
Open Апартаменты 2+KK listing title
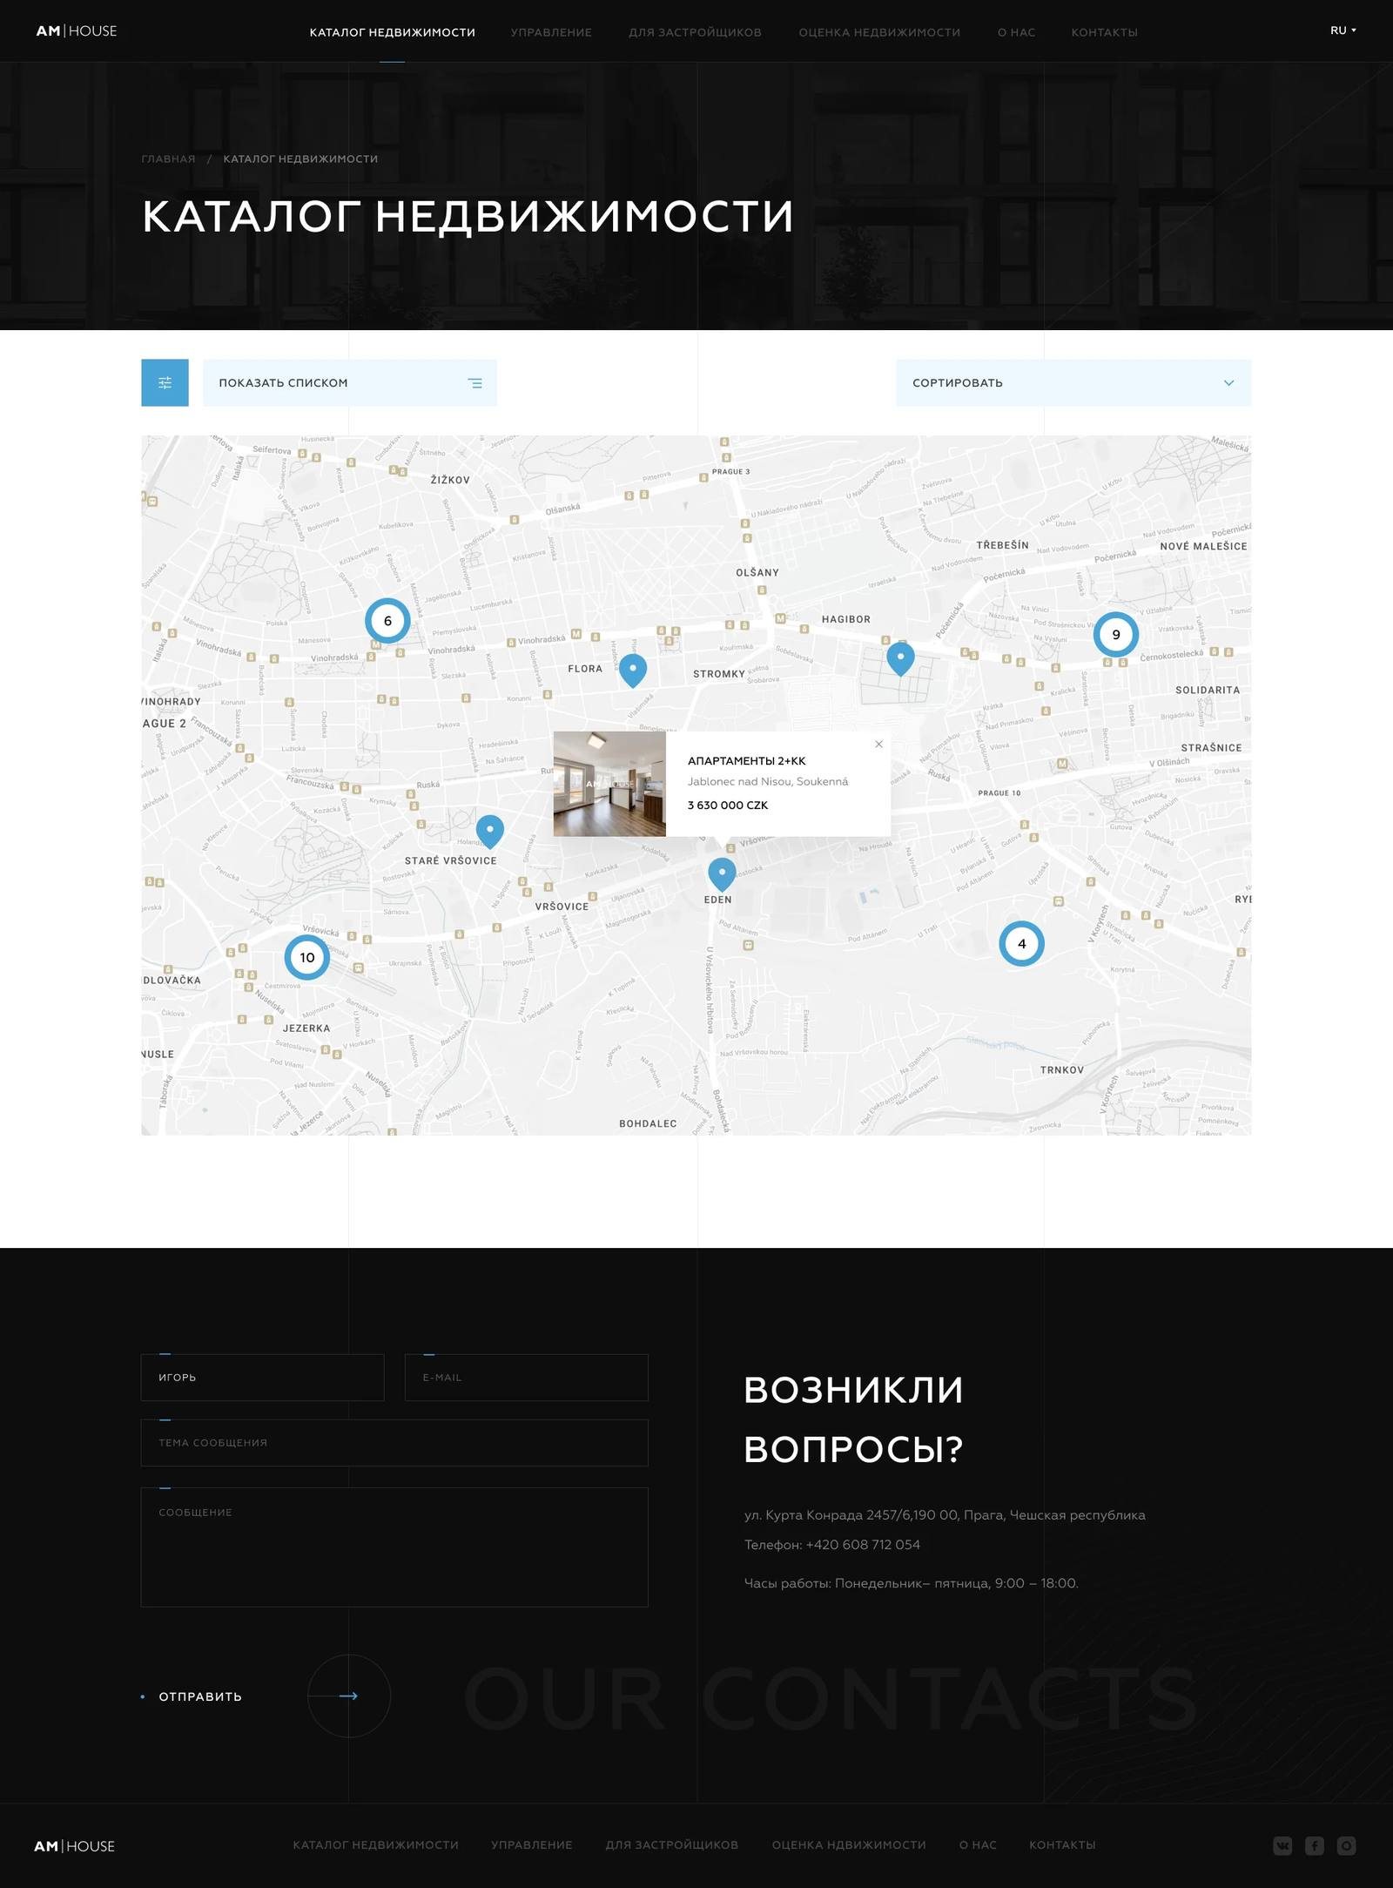pos(746,760)
